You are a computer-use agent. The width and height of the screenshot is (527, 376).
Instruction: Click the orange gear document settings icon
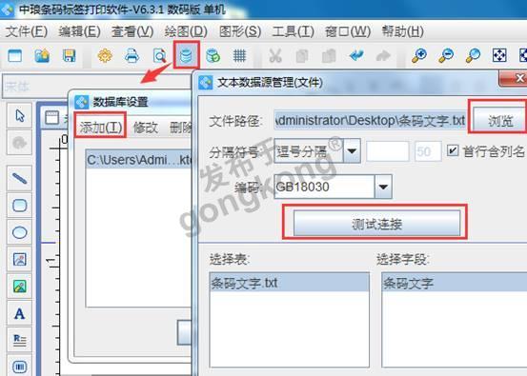tap(105, 56)
